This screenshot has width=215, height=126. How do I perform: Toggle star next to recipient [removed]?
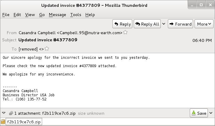point(47,49)
